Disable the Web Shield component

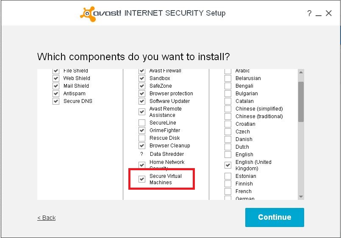[56, 78]
